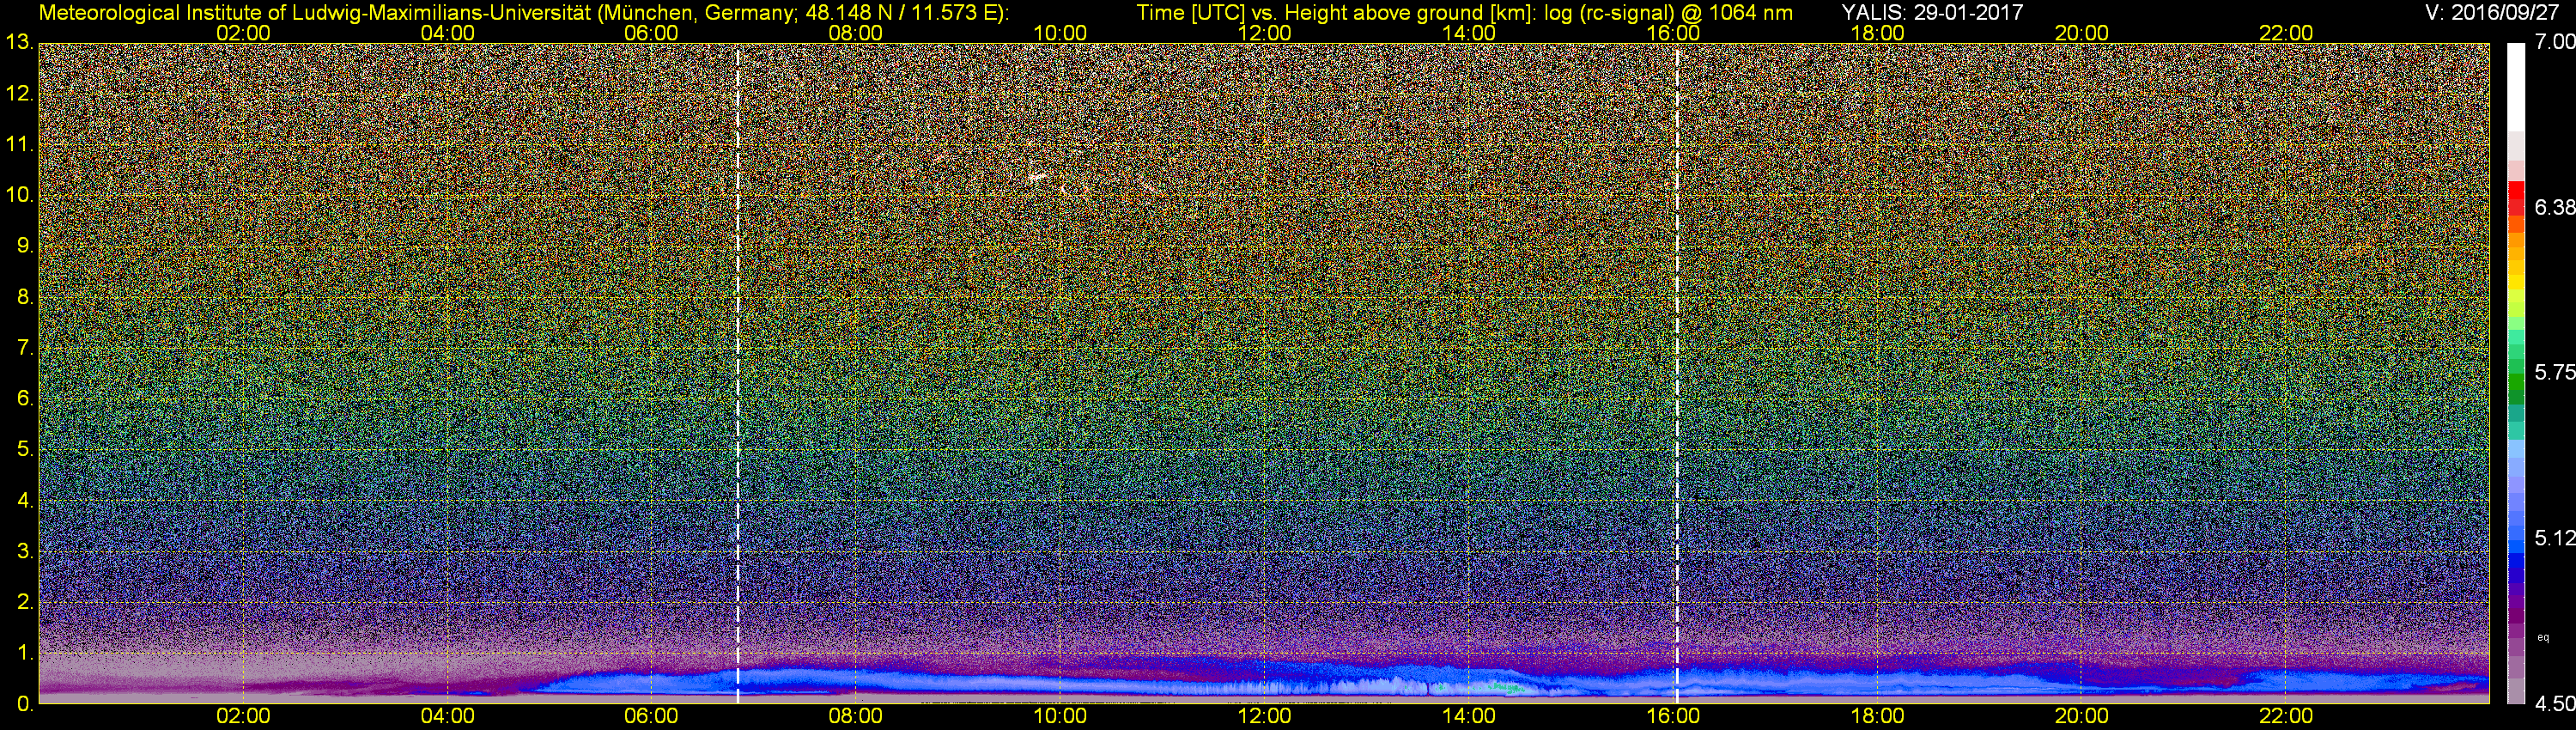The width and height of the screenshot is (2576, 730).
Task: Select the 20:00 tick label below the plot
Action: 2082,717
